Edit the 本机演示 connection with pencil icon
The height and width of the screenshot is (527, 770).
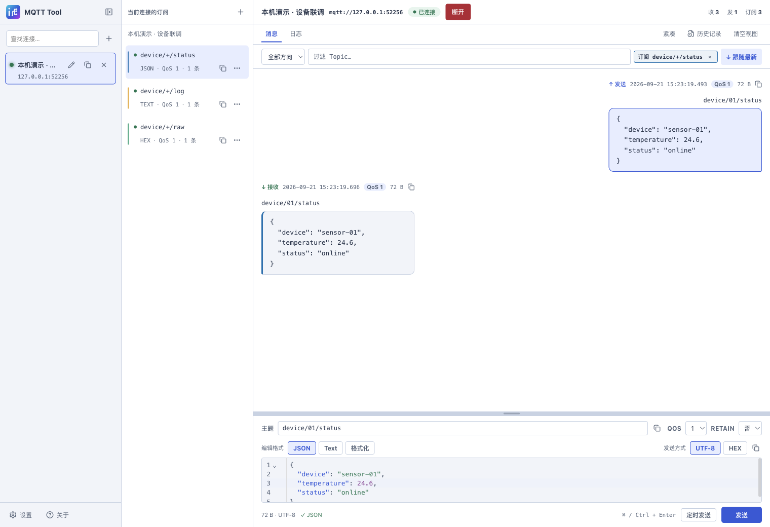click(71, 65)
